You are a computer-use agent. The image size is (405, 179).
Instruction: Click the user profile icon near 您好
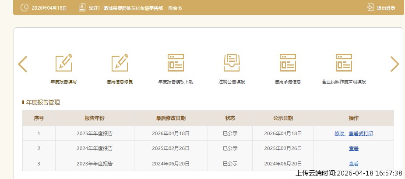(81, 8)
